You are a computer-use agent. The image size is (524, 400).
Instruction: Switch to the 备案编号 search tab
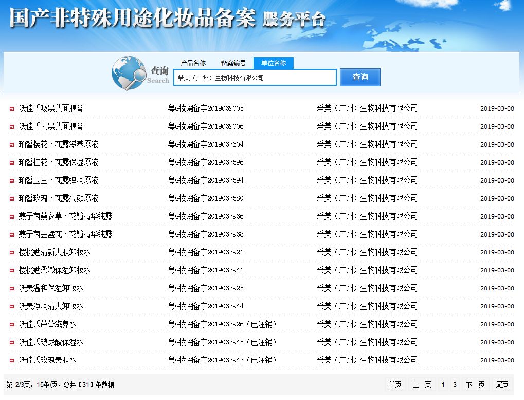point(233,63)
